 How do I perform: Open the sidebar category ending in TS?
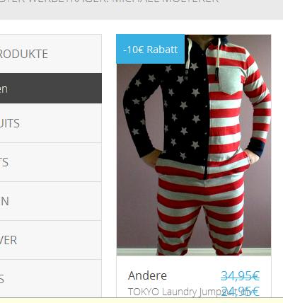click(x=51, y=162)
